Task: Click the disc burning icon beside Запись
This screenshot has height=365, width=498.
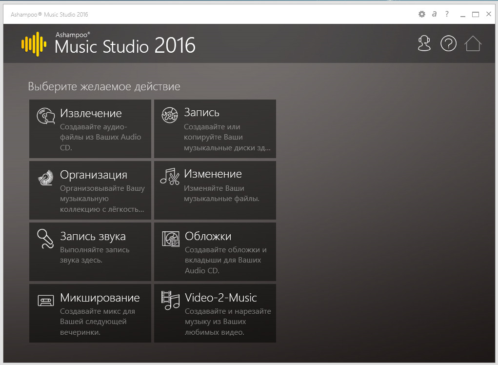Action: click(169, 115)
